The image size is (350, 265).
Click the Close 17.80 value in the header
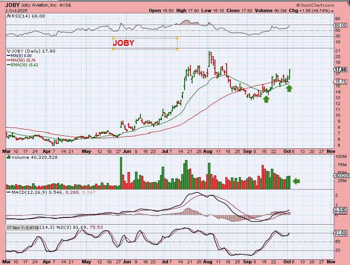240,10
